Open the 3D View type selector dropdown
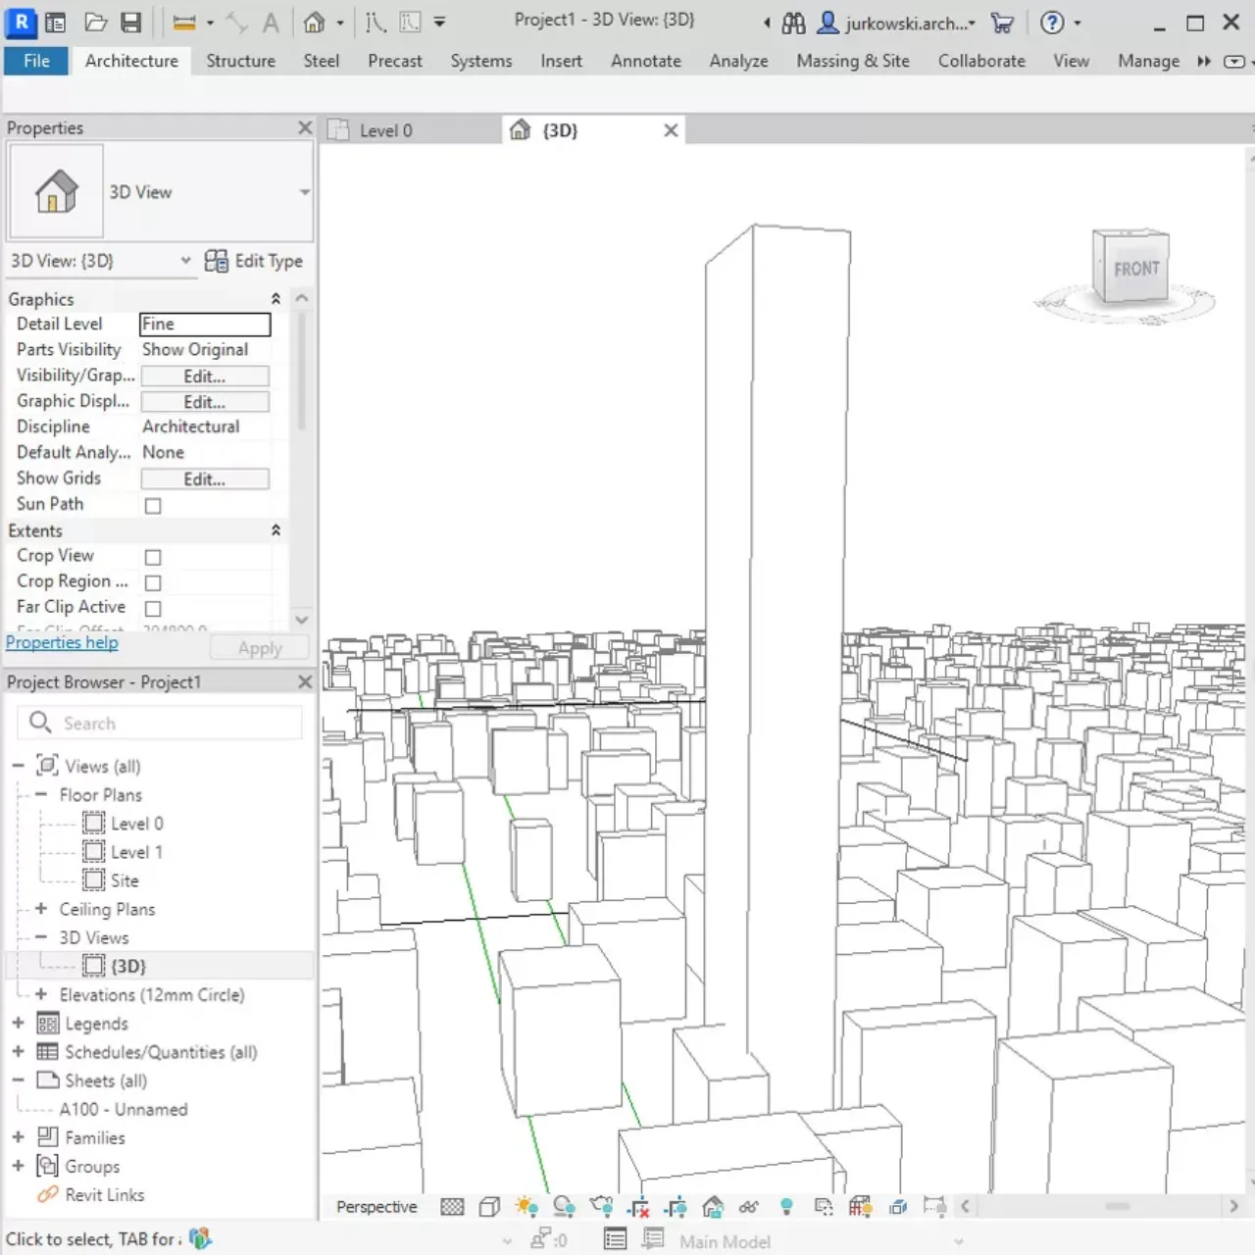This screenshot has height=1255, width=1255. tap(304, 192)
